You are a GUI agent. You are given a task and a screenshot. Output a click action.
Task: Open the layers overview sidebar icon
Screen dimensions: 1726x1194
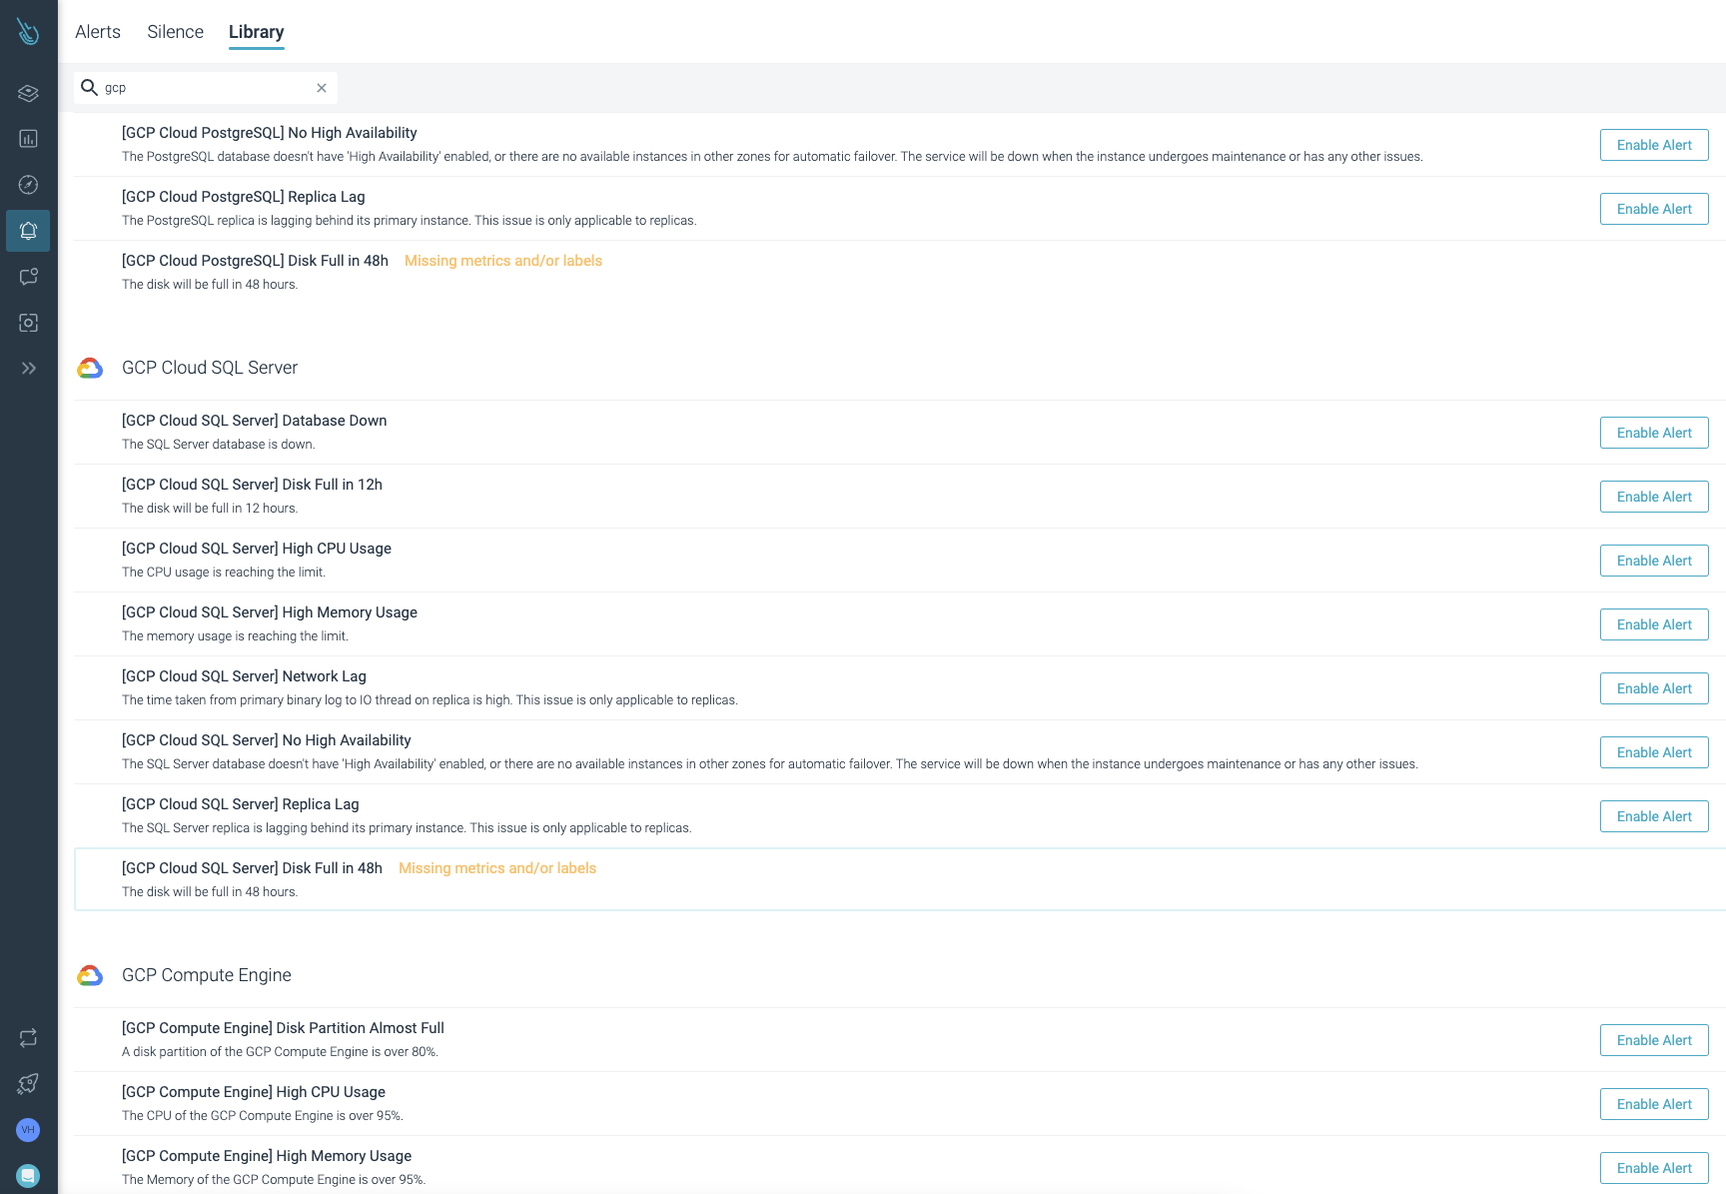28,93
